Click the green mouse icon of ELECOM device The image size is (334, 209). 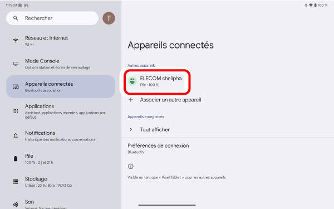click(132, 81)
